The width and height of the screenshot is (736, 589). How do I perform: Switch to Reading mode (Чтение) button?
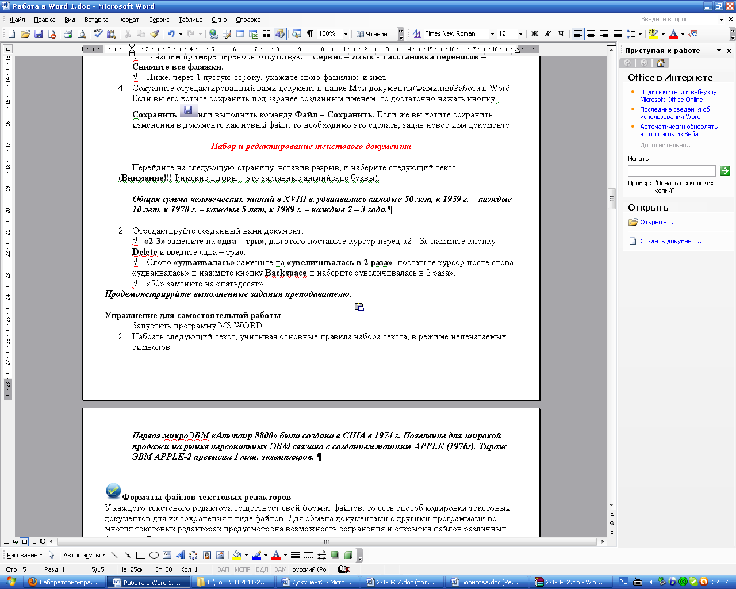tap(372, 34)
